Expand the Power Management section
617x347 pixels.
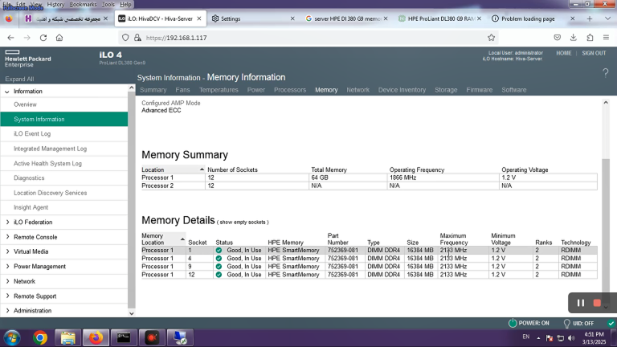7,267
